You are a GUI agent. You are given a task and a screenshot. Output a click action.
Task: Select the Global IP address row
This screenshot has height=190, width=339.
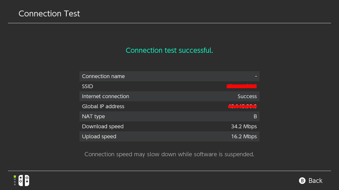169,106
